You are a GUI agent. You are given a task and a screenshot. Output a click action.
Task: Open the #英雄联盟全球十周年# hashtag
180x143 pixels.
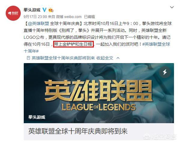pos(97,48)
